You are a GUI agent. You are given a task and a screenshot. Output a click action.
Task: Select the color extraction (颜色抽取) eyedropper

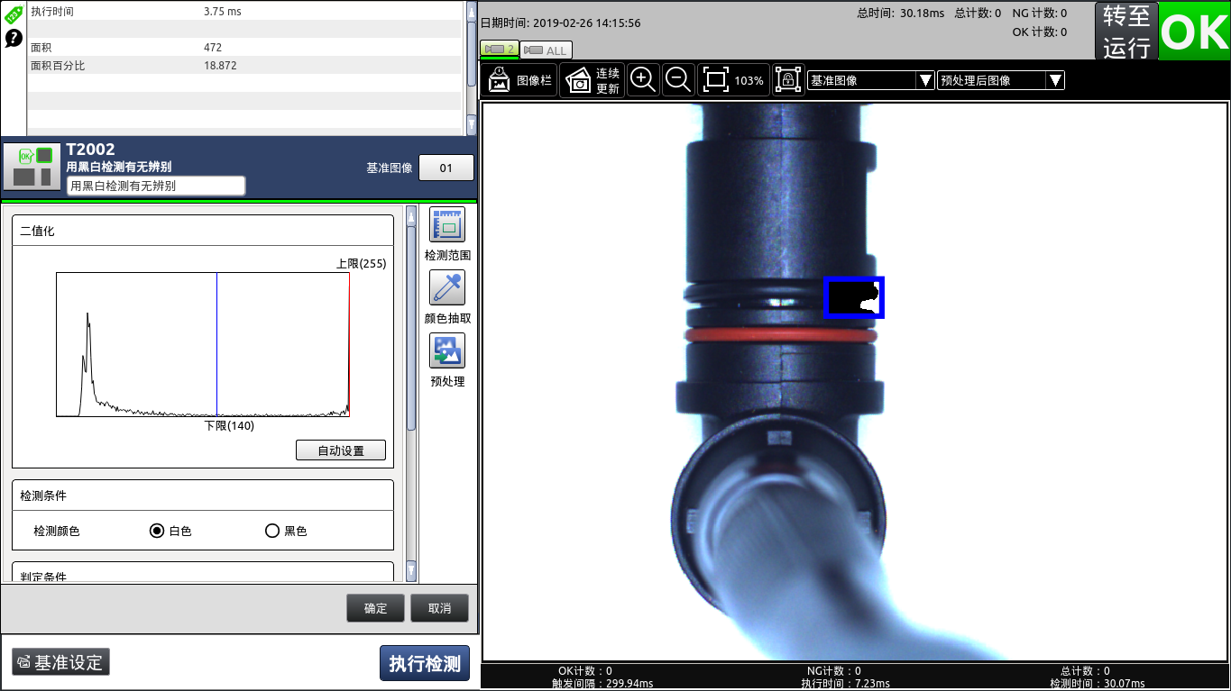[447, 288]
